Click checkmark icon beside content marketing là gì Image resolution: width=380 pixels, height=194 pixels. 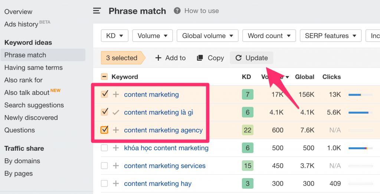pyautogui.click(x=116, y=112)
